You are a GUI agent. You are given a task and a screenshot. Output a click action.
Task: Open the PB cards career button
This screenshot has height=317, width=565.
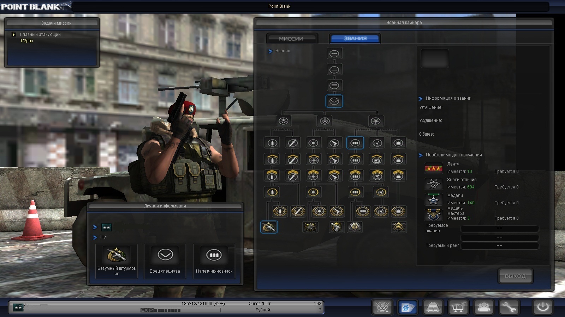(408, 307)
